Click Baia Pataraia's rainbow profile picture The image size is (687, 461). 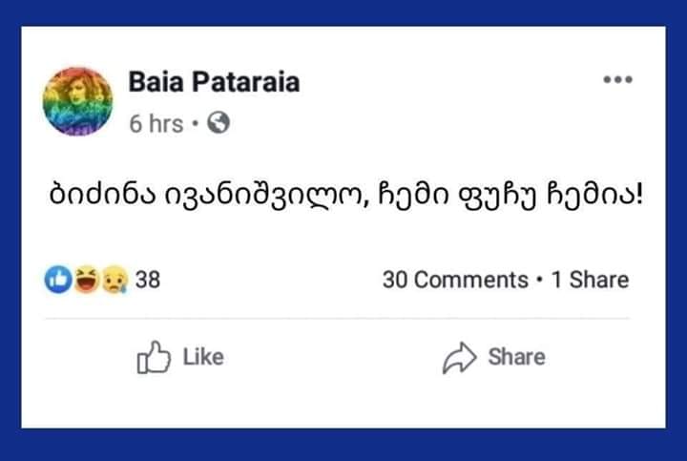(76, 100)
